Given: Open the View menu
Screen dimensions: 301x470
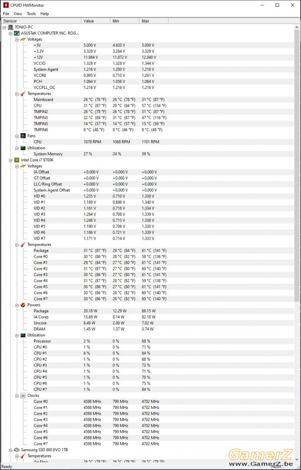Looking at the screenshot, I should pos(18,14).
